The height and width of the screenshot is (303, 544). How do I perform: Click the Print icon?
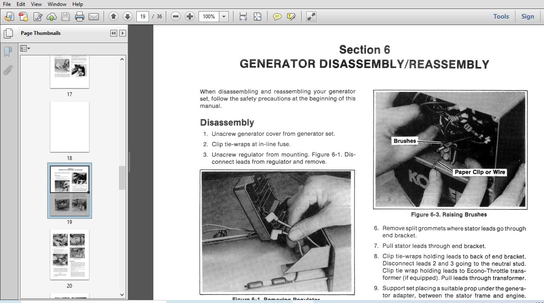tap(80, 17)
